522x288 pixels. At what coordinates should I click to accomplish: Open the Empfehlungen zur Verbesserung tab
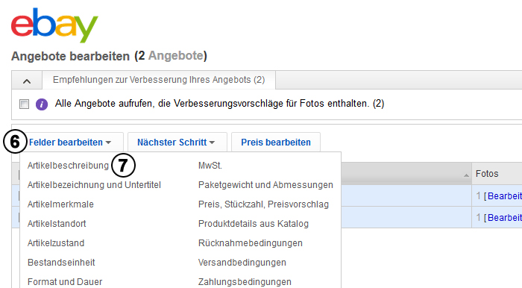159,80
